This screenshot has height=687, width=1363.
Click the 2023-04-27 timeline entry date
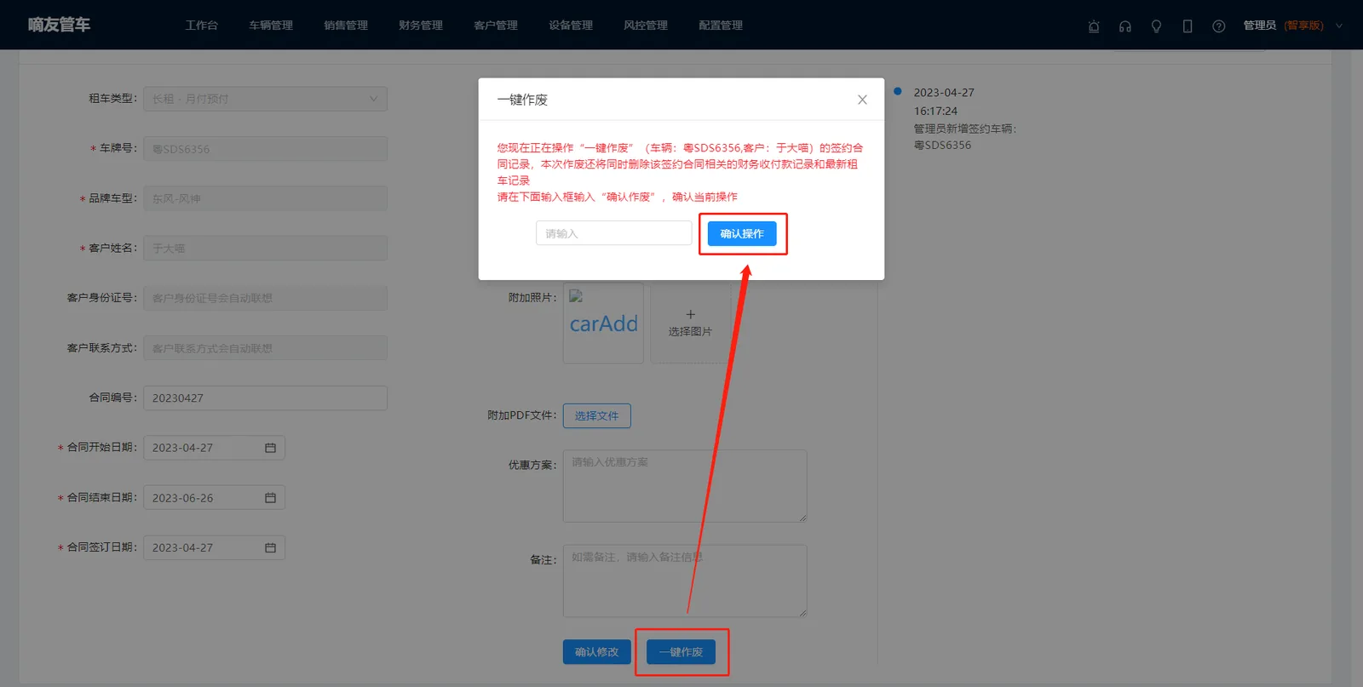point(944,93)
